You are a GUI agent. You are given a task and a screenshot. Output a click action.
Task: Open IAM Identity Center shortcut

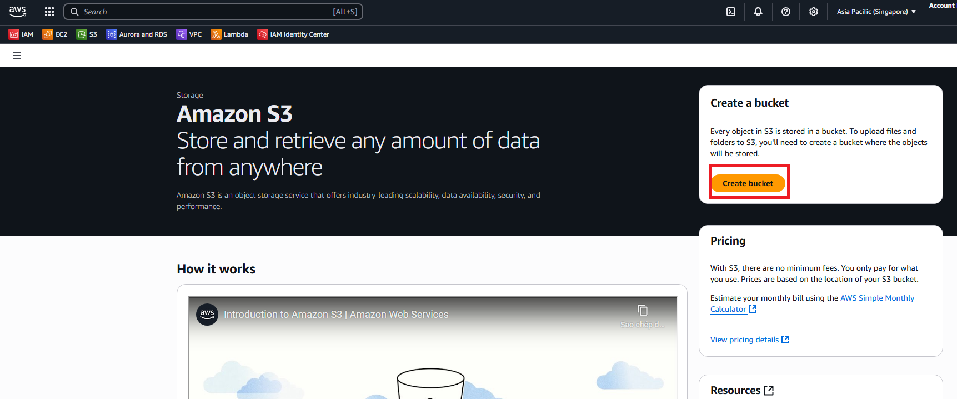(x=293, y=34)
